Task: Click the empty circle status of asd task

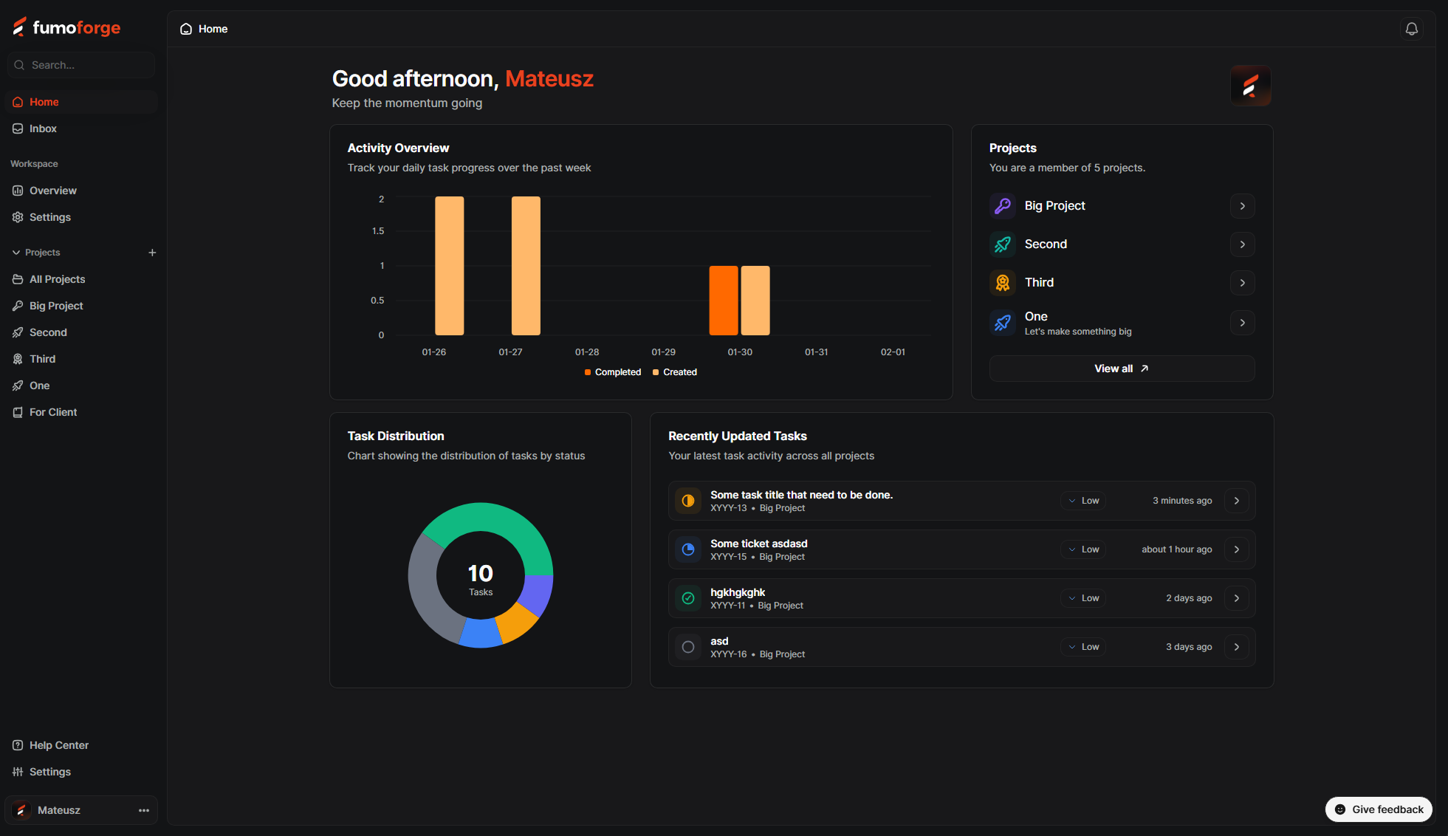Action: [688, 647]
